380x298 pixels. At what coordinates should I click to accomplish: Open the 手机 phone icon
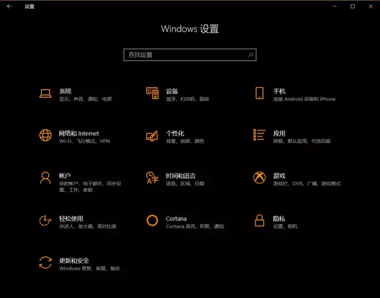pos(259,93)
